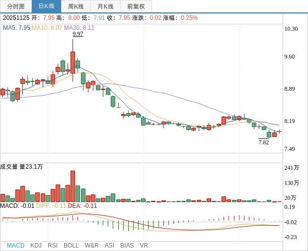This screenshot has height=251, width=308.
Task: Click the MA5: 7.95 legend text
Action: pos(16,28)
